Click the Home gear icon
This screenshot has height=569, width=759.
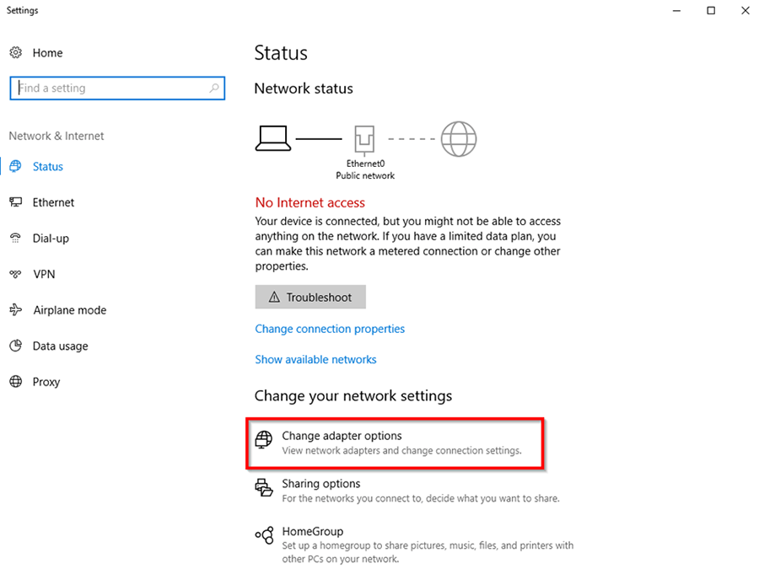(15, 52)
